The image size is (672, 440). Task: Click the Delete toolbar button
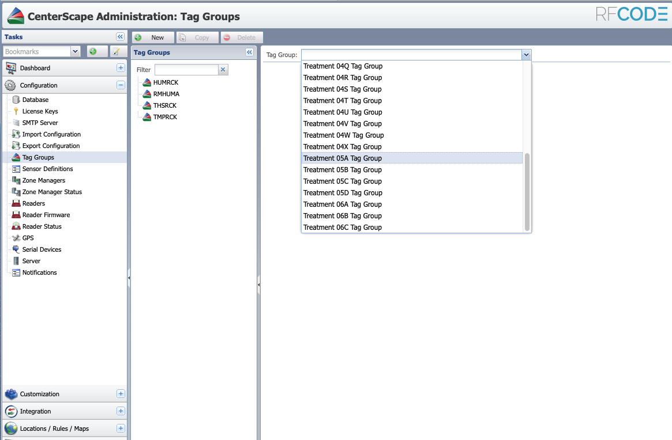coord(242,37)
